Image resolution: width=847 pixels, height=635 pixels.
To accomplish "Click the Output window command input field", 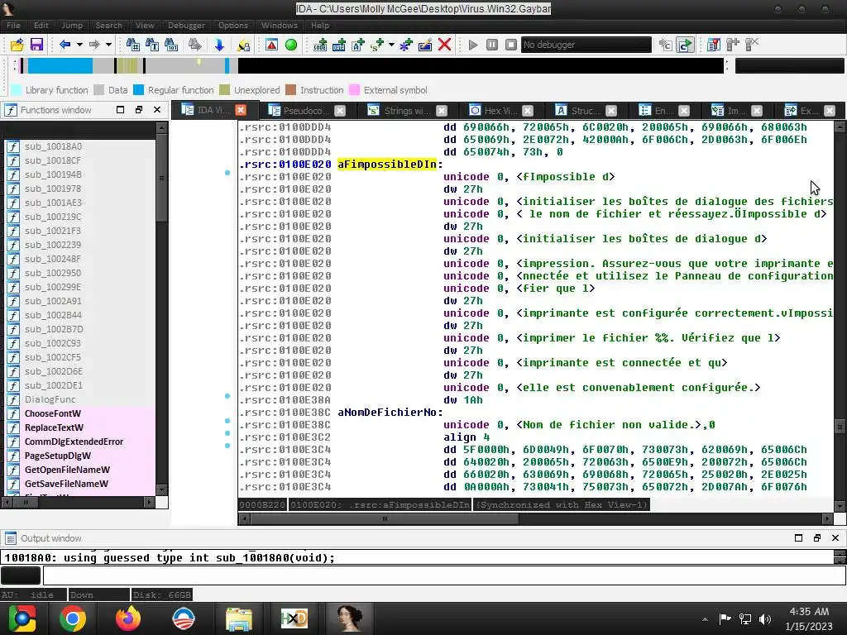I will point(444,575).
